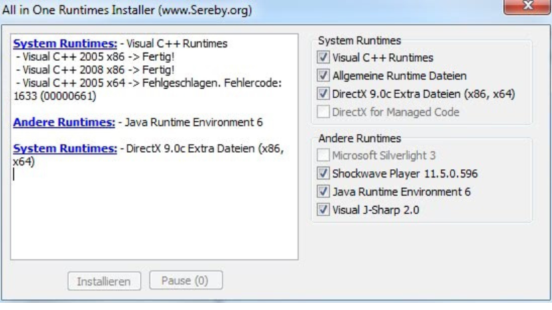The image size is (552, 310).
Task: Open the topmost System Runtimes link in log
Action: tap(65, 44)
